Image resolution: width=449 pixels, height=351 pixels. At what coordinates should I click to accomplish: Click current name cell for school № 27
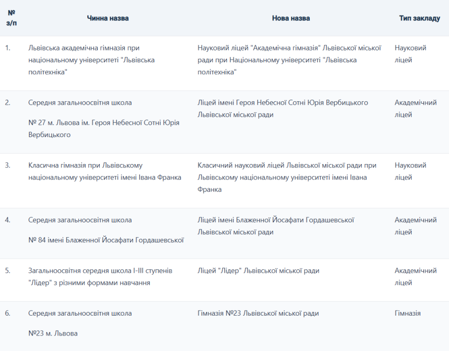click(104, 122)
